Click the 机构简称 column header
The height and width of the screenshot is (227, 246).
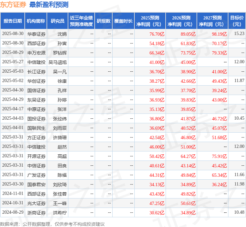coord(36,21)
